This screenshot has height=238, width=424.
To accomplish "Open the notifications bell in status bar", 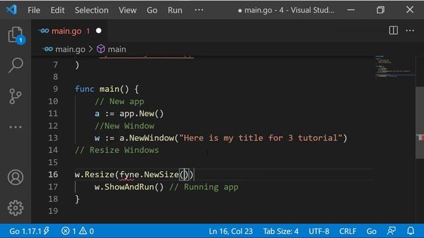I will coord(411,231).
